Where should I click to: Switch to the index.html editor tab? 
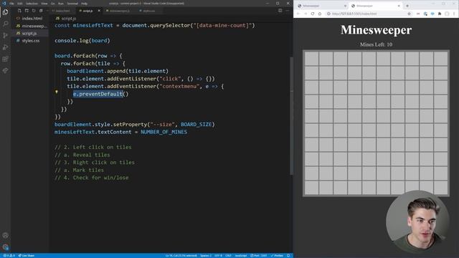(62, 11)
